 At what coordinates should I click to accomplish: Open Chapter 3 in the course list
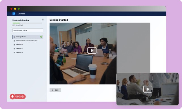pos(19,49)
